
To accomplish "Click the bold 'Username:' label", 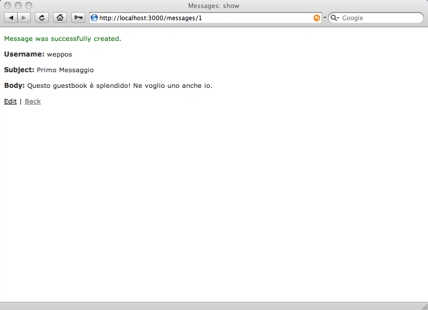I will pyautogui.click(x=24, y=54).
